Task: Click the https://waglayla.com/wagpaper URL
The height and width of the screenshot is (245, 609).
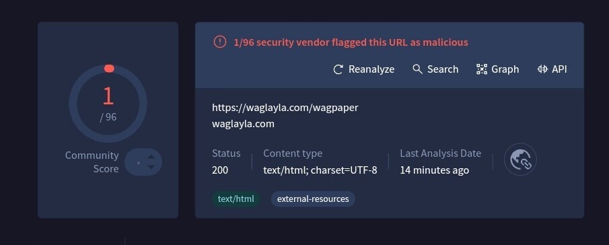Action: tap(285, 108)
